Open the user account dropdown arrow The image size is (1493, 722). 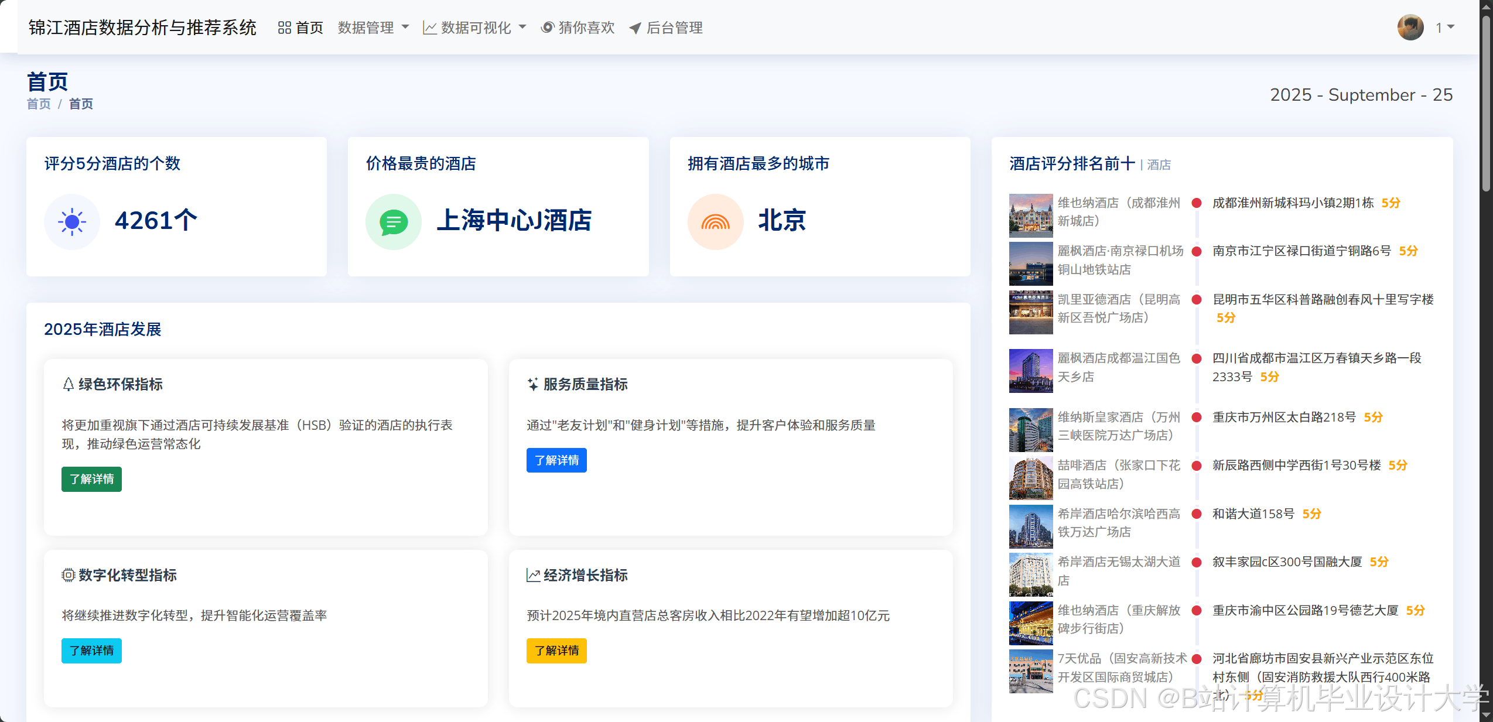click(x=1451, y=27)
